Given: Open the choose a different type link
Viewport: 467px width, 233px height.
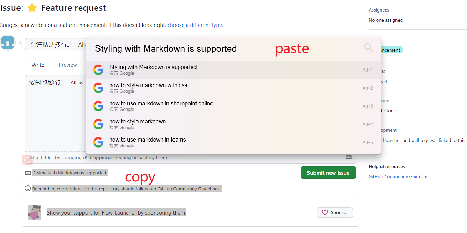Looking at the screenshot, I should click(x=195, y=25).
